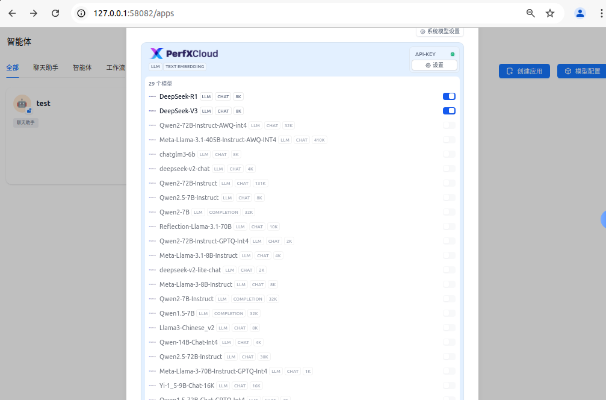Turn off the DeepSeek-V3 model toggle
The width and height of the screenshot is (606, 400).
[449, 111]
